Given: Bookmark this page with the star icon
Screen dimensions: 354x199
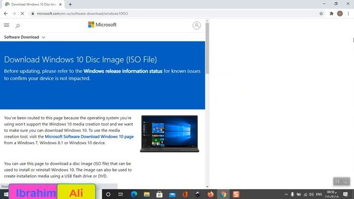Looking at the screenshot, I should 321,13.
